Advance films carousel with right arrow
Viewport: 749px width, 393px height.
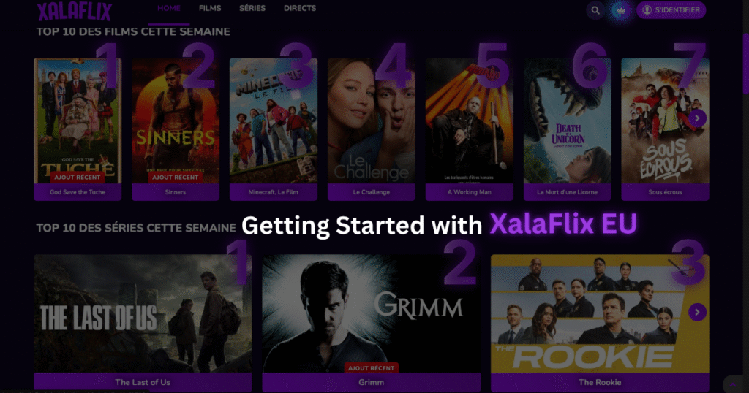pos(697,118)
